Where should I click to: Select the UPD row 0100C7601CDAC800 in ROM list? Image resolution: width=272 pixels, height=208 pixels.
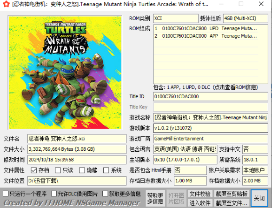click(x=206, y=28)
